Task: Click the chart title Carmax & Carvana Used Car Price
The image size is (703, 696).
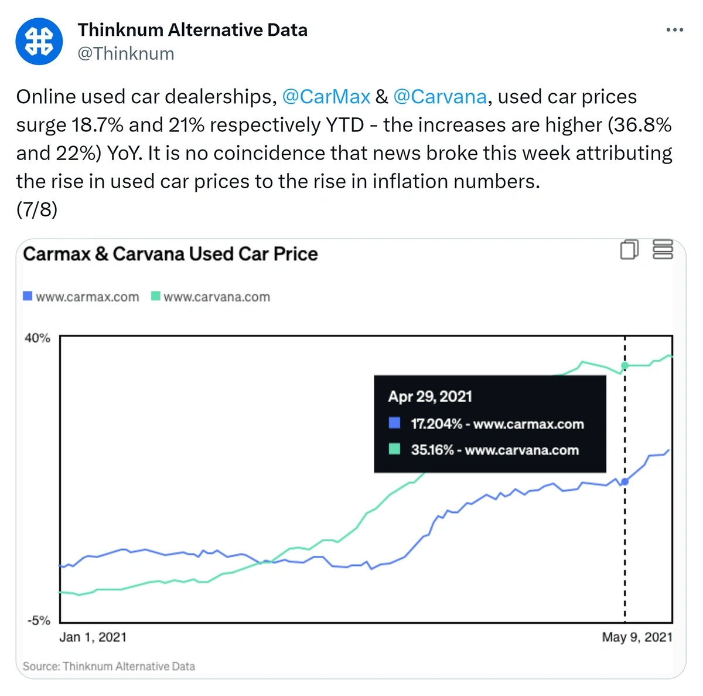Action: click(170, 254)
